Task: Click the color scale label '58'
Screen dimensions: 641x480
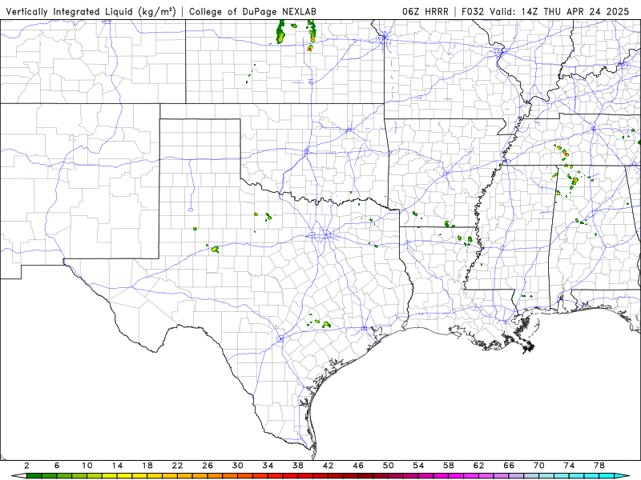Action: tap(449, 466)
